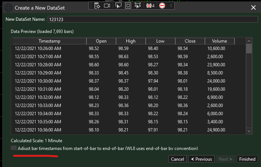The width and height of the screenshot is (261, 167).
Task: Click the open price 98.52
Action: [94, 49]
